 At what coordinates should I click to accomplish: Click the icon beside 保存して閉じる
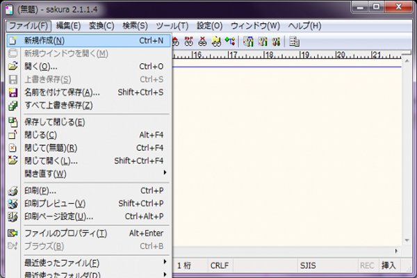tap(12, 122)
